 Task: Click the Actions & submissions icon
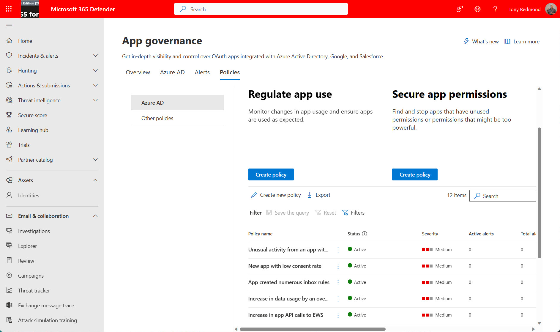(9, 85)
